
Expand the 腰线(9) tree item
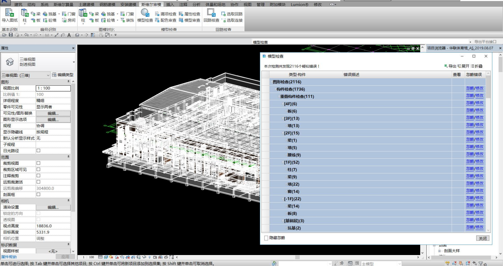point(286,155)
